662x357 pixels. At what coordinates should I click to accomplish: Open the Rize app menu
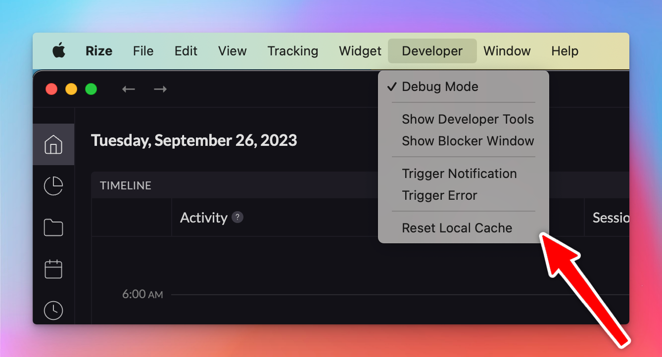99,51
